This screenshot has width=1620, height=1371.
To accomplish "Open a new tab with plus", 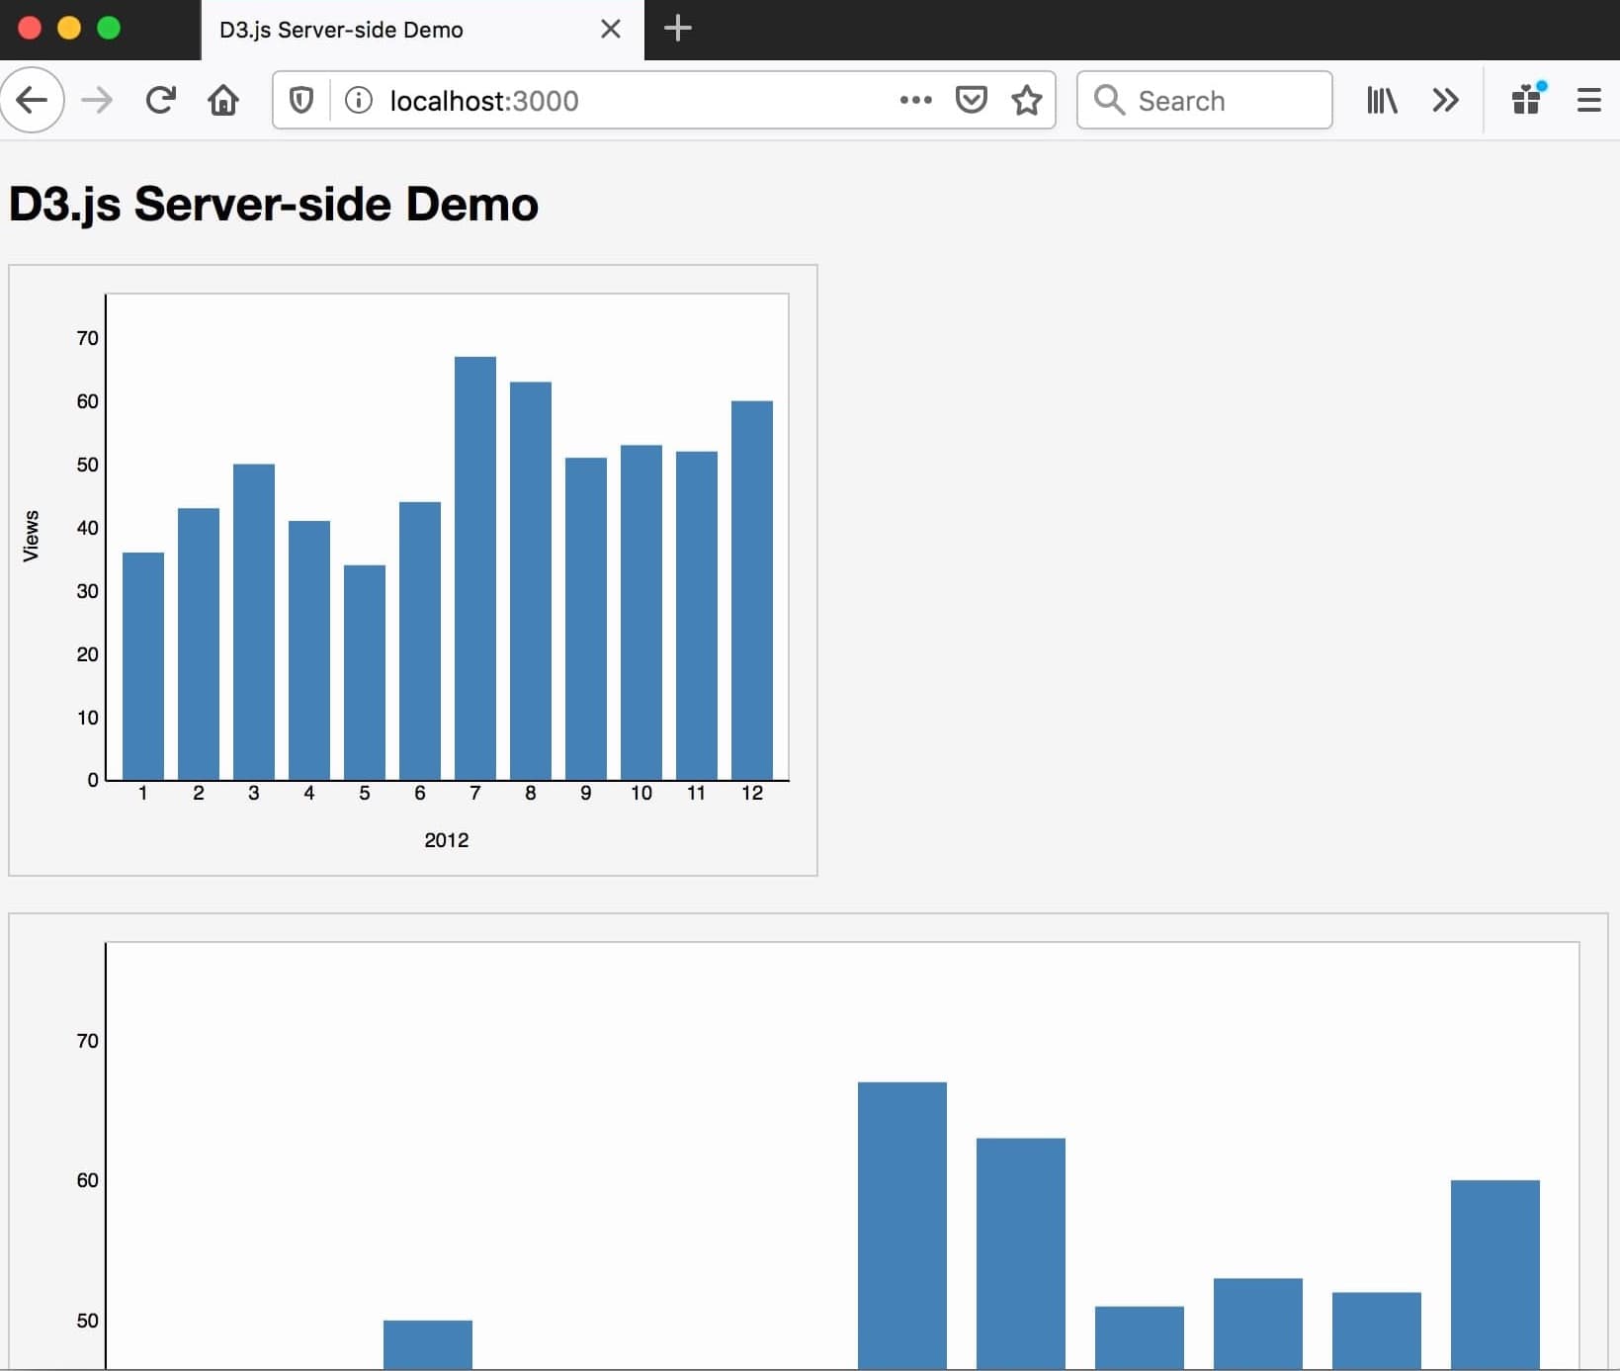I will (677, 29).
